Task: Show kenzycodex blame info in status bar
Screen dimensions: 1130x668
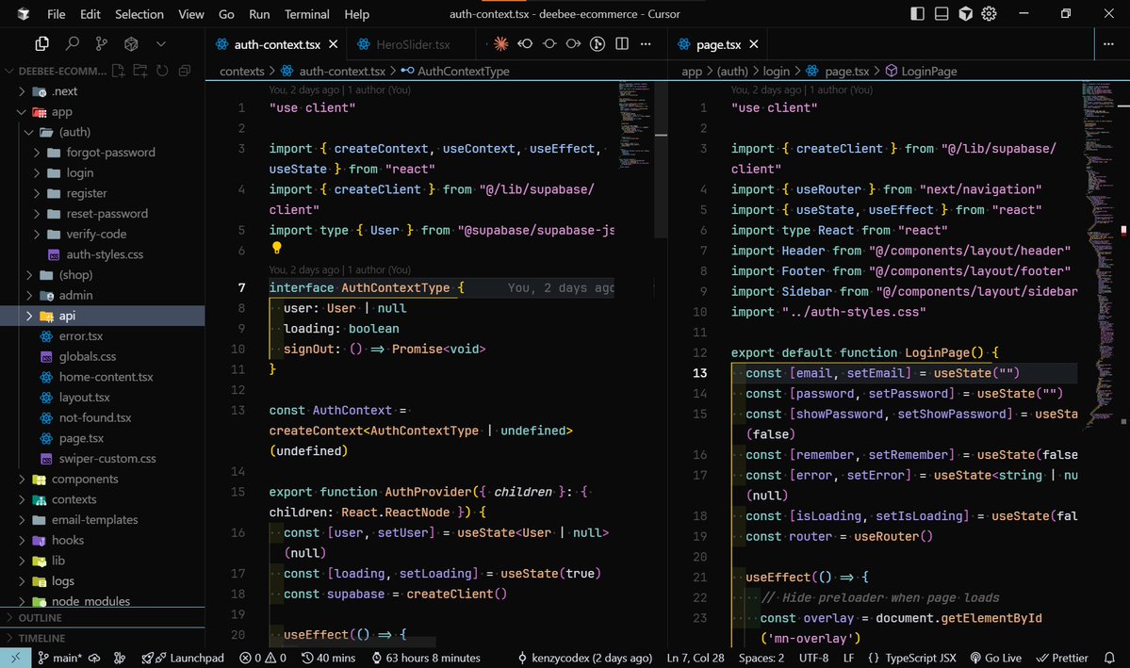Action: point(584,658)
